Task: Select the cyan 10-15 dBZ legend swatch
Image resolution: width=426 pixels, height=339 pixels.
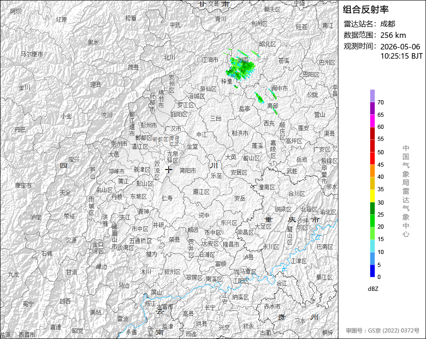Action: [372, 246]
